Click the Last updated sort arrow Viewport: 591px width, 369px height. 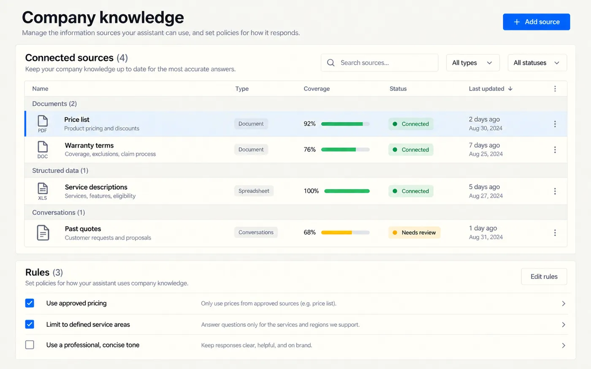pos(510,88)
